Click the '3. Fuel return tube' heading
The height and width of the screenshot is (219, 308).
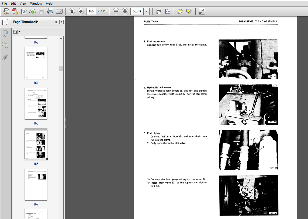pyautogui.click(x=154, y=41)
